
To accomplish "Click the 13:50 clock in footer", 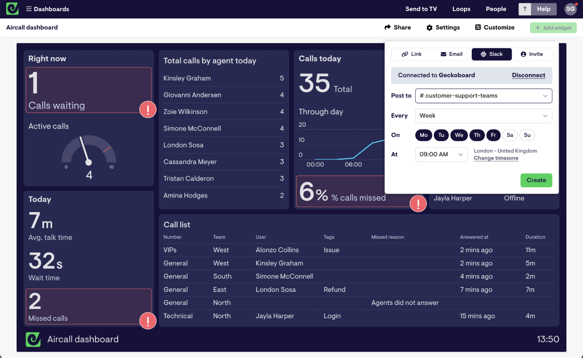I will (548, 340).
